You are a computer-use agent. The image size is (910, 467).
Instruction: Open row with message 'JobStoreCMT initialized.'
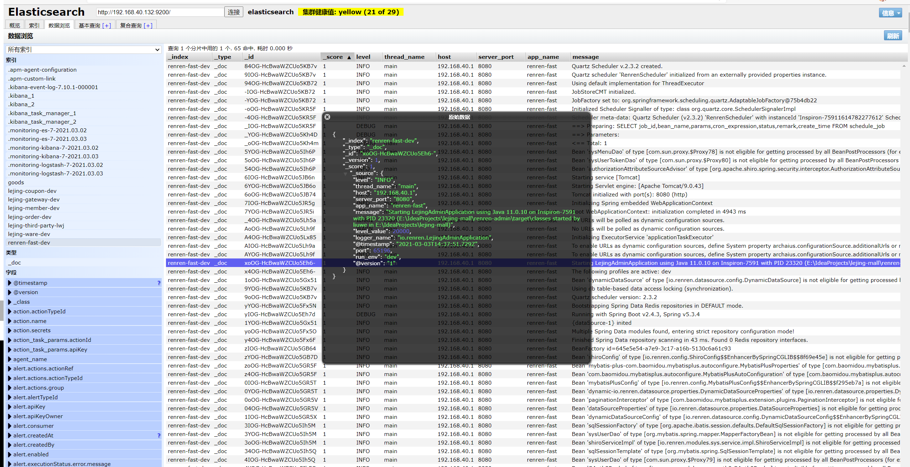coord(533,92)
